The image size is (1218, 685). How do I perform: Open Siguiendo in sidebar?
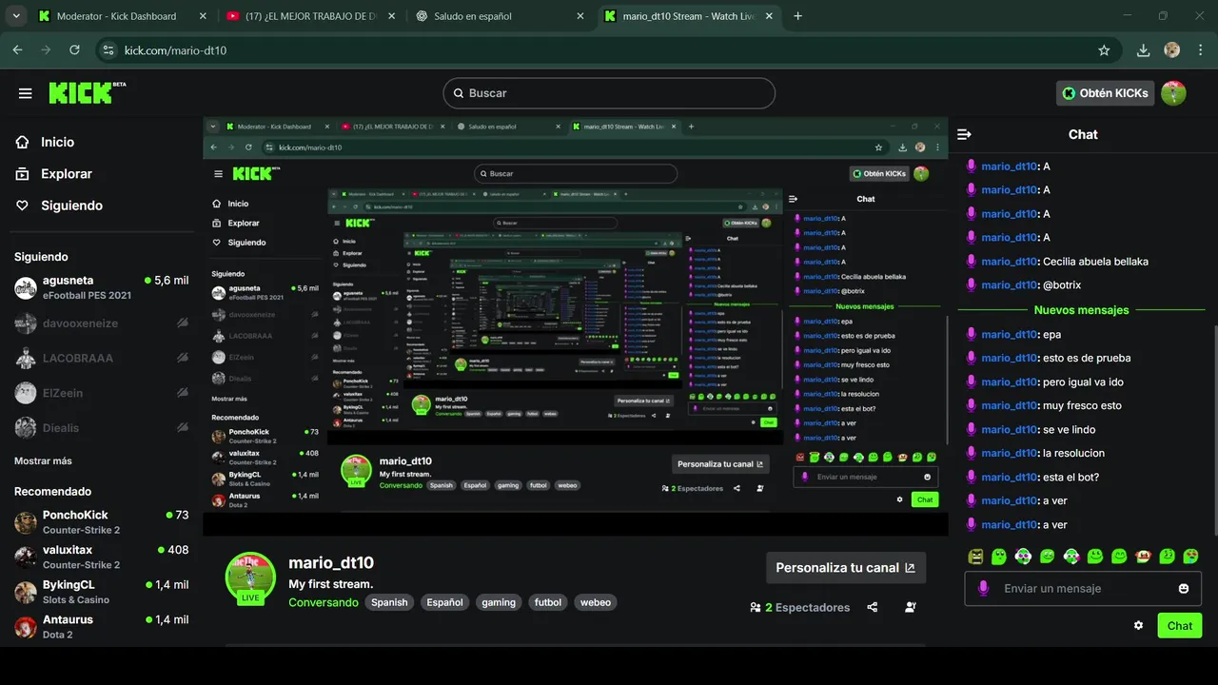[x=71, y=205]
